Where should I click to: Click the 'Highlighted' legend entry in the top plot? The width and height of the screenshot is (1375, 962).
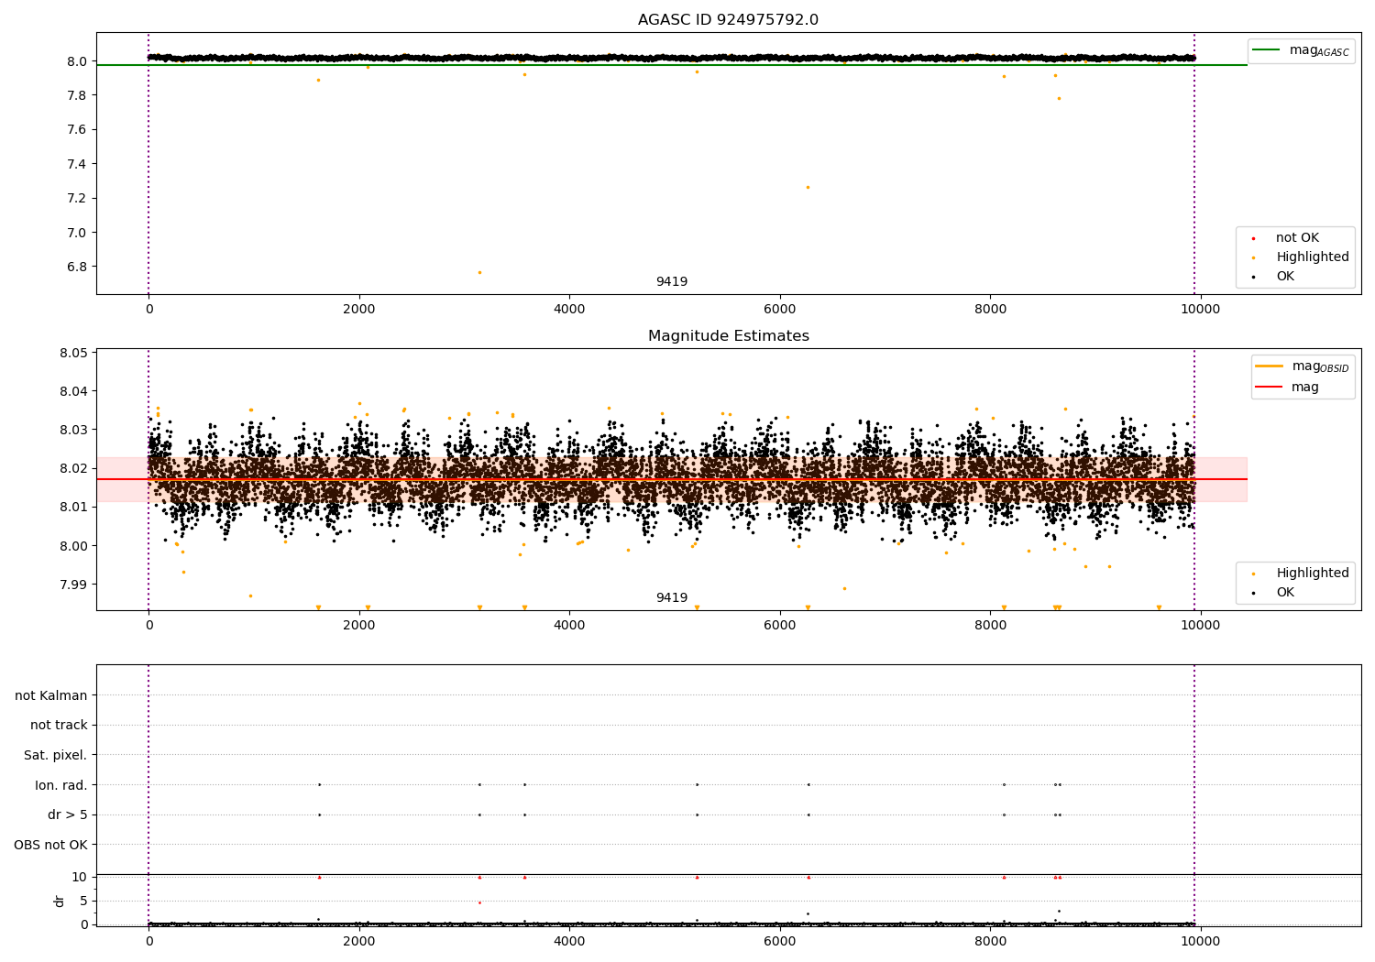[x=1300, y=257]
